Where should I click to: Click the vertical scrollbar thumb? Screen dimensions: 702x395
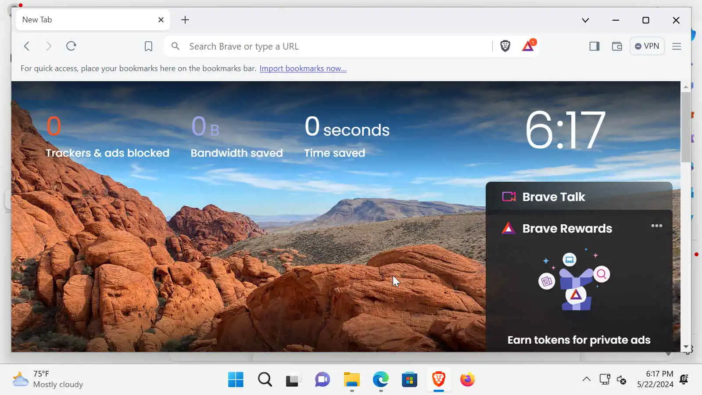click(x=686, y=127)
